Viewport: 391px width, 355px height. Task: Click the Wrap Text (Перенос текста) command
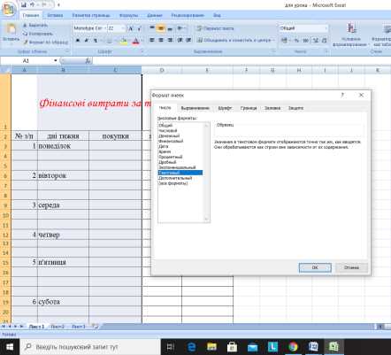pyautogui.click(x=215, y=28)
